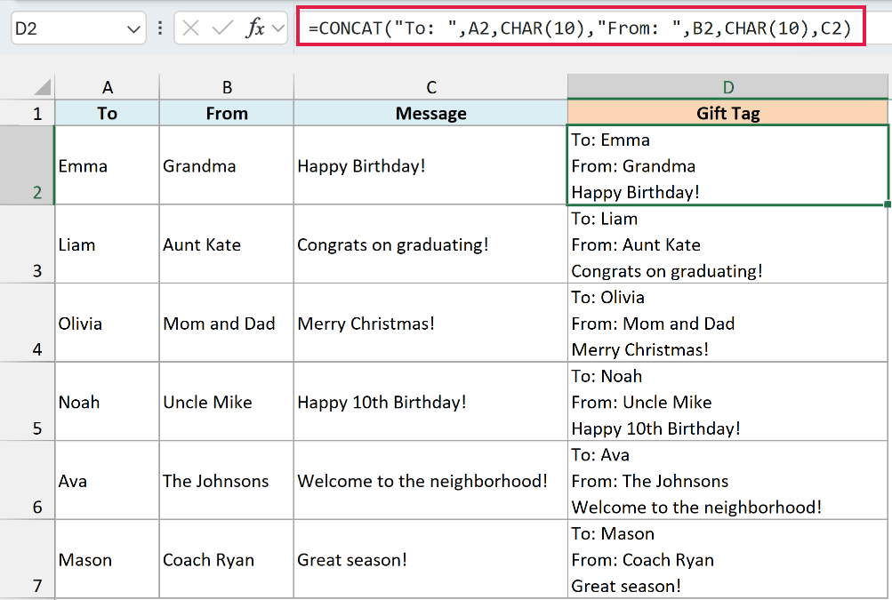
Task: Select row 1 header
Action: (x=27, y=113)
